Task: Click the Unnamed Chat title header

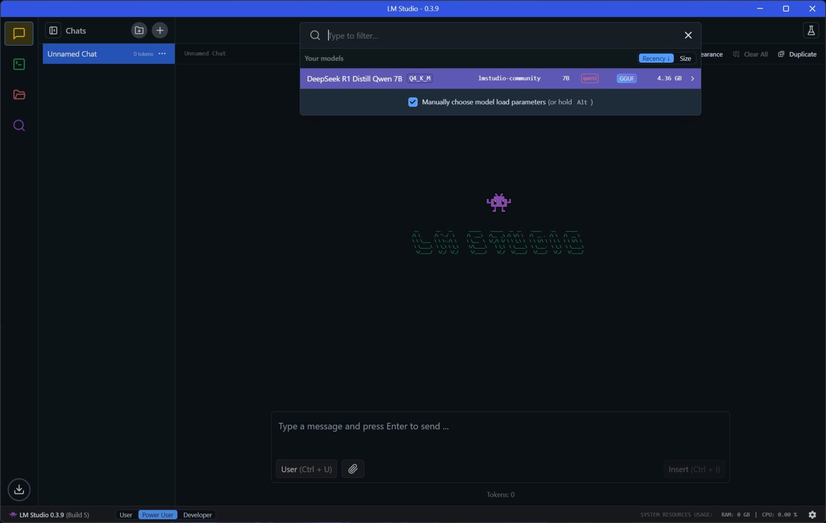Action: (205, 53)
